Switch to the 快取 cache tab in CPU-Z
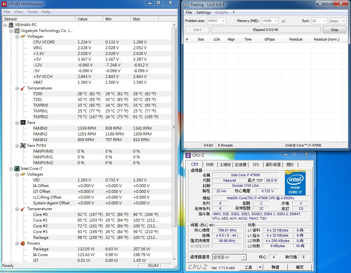Viewport: 351px width, 273px height. pyautogui.click(x=210, y=165)
